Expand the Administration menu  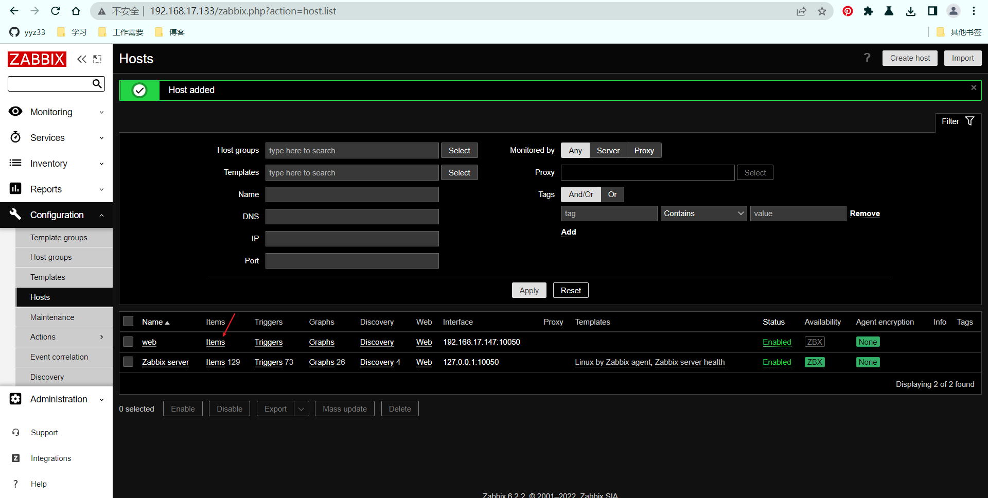click(x=101, y=399)
